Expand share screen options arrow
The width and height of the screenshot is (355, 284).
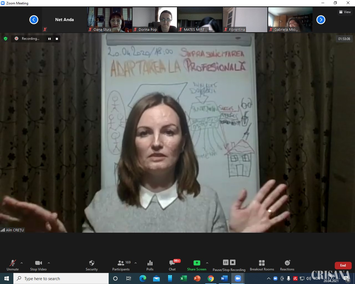pyautogui.click(x=207, y=263)
